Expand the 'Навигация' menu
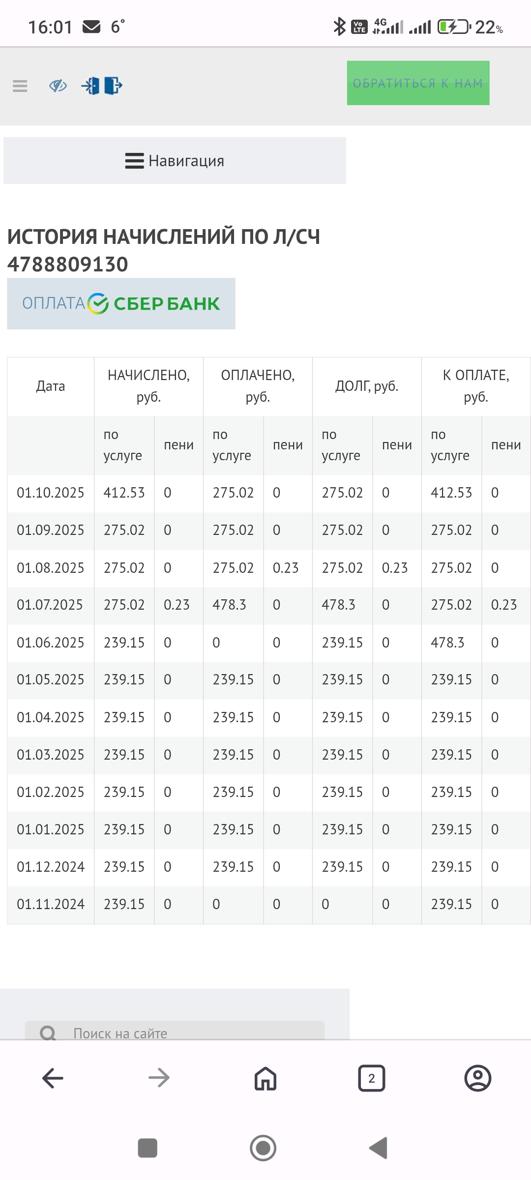The width and height of the screenshot is (531, 1180). point(175,161)
